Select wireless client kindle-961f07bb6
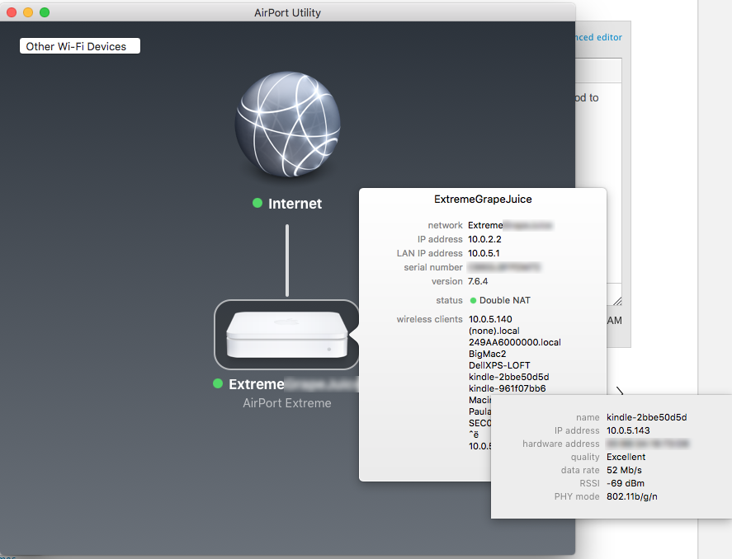Screen dimensions: 732x559 507,388
